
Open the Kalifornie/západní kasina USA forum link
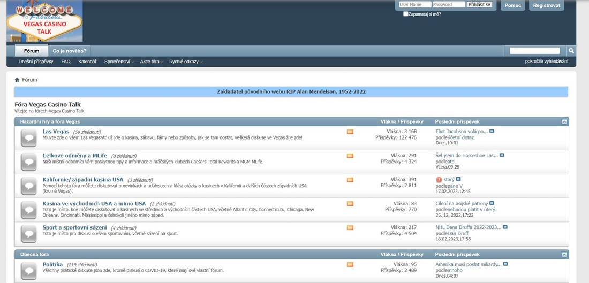(83, 180)
